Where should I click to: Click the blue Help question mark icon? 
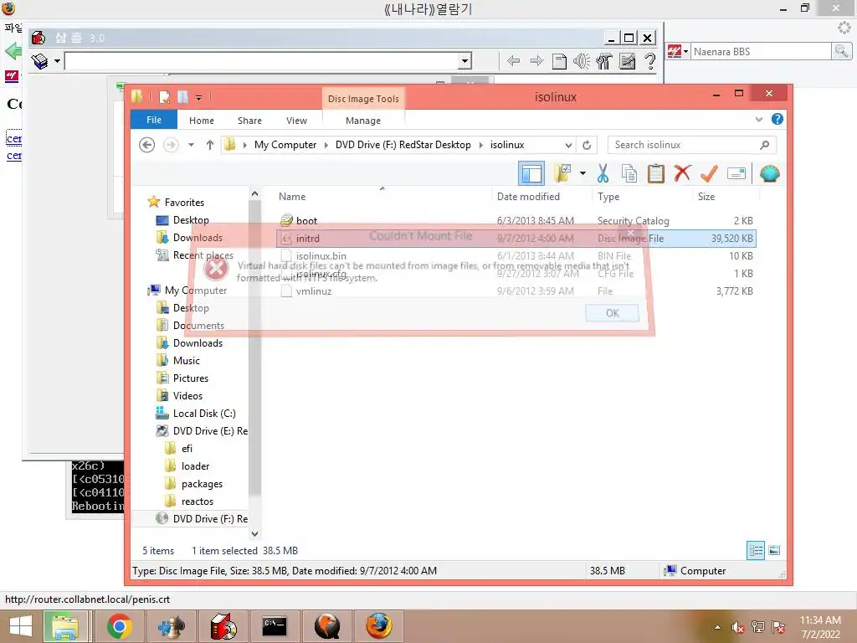[x=777, y=119]
